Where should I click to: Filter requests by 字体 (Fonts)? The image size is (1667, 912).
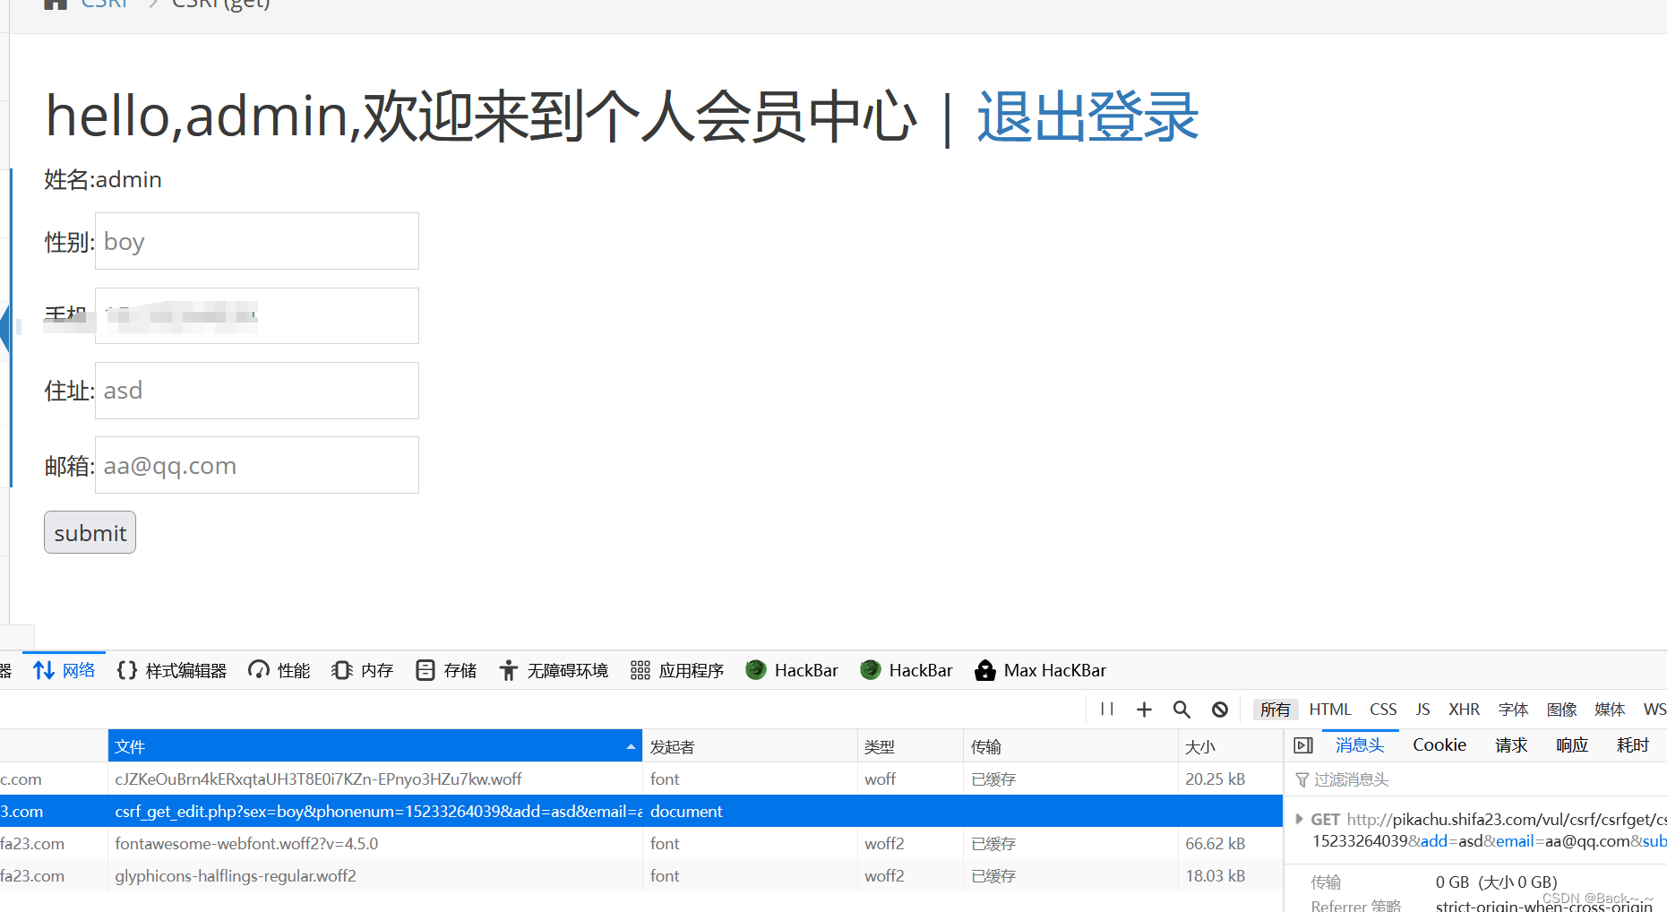pyautogui.click(x=1513, y=710)
